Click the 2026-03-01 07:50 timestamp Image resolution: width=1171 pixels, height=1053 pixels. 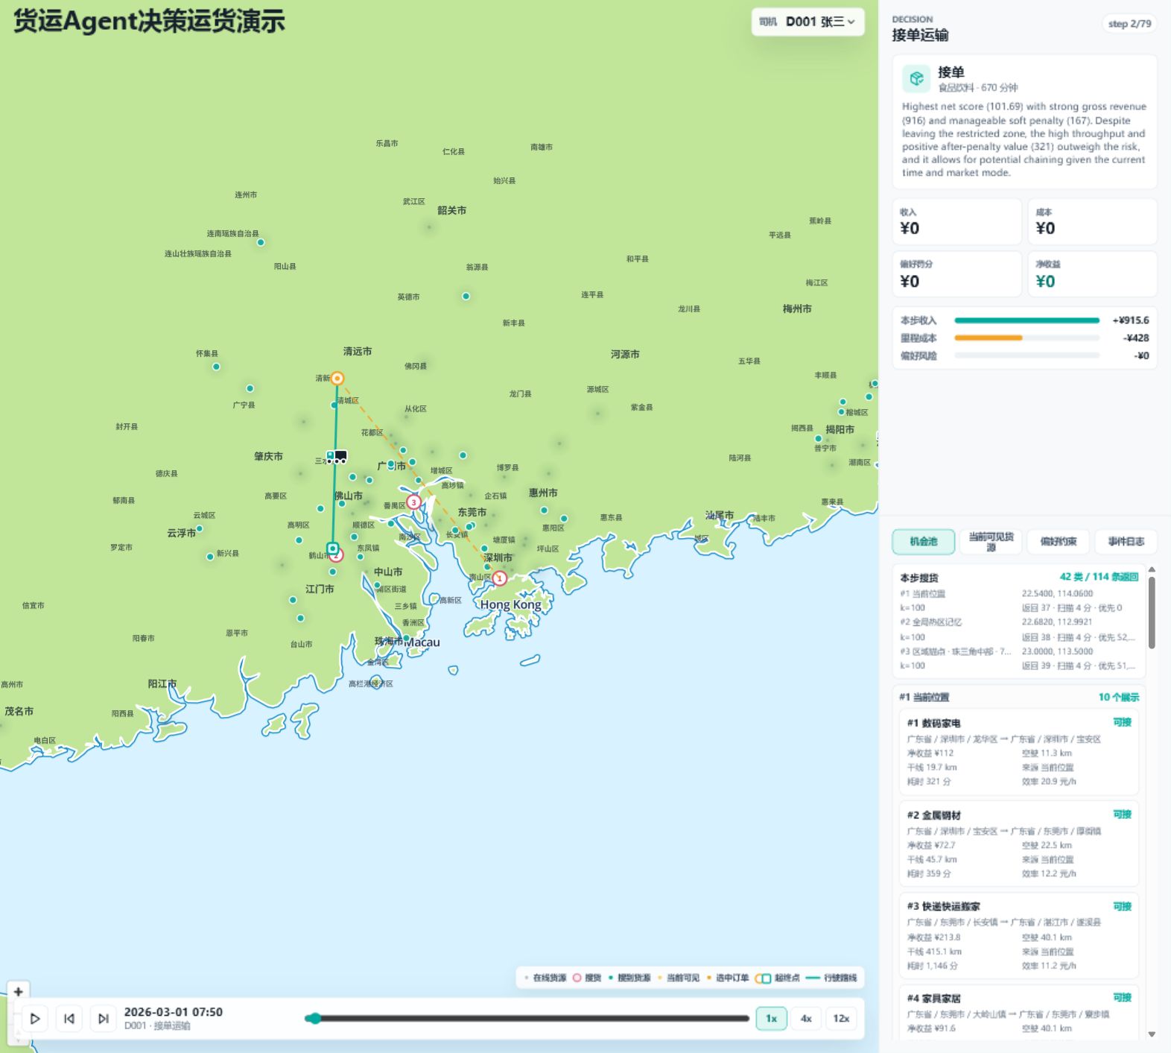click(173, 1012)
